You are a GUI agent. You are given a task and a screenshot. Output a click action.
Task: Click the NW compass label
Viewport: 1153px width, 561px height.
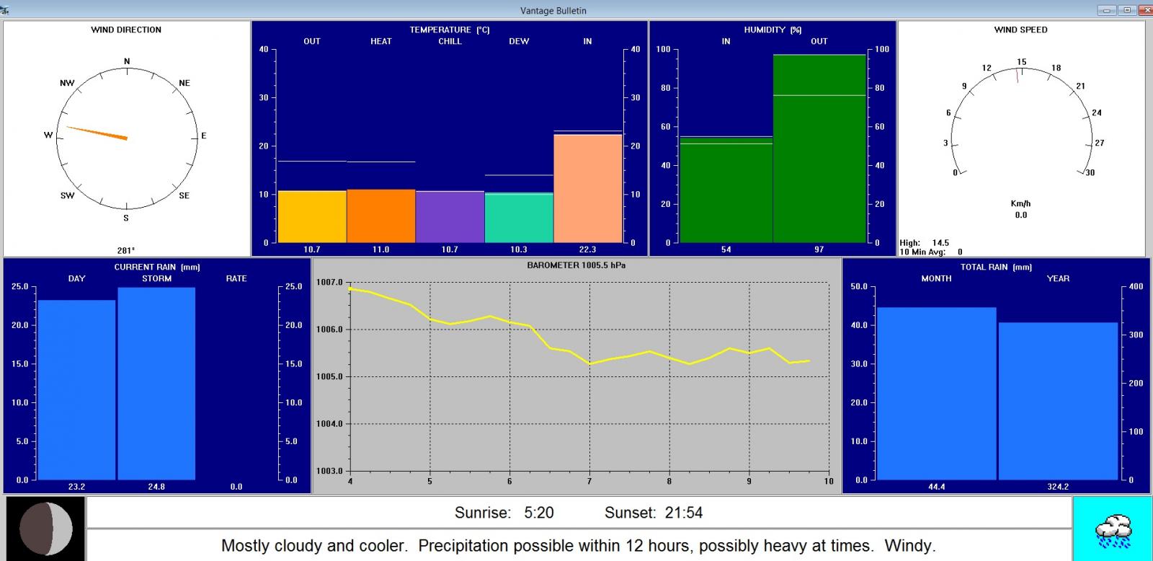point(67,83)
